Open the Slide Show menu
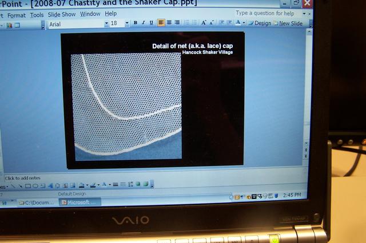 (x=62, y=14)
